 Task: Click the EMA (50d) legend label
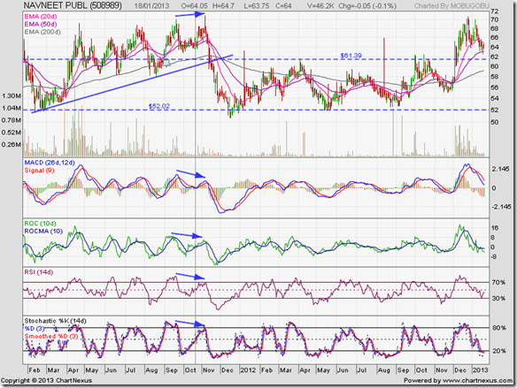tap(40, 25)
